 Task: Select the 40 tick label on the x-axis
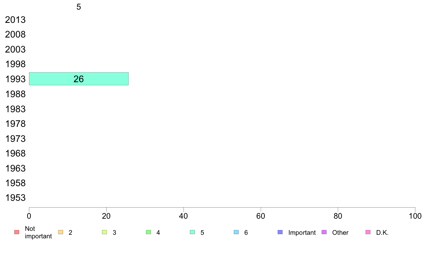pos(184,216)
